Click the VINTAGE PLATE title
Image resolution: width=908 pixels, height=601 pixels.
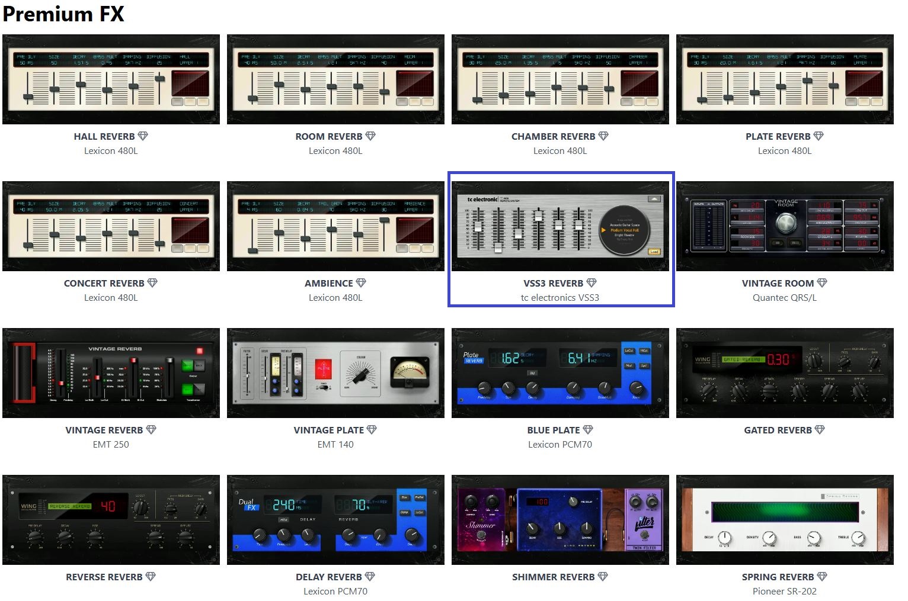click(x=329, y=430)
